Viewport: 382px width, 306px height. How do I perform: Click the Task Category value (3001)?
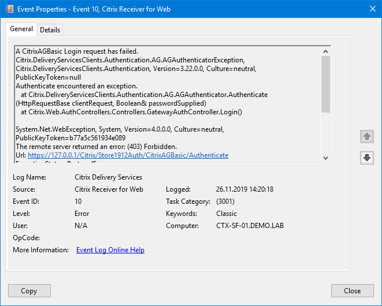pos(225,201)
